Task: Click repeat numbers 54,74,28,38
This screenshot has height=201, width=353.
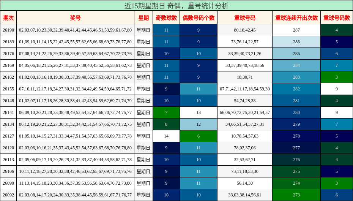Action: click(x=245, y=101)
